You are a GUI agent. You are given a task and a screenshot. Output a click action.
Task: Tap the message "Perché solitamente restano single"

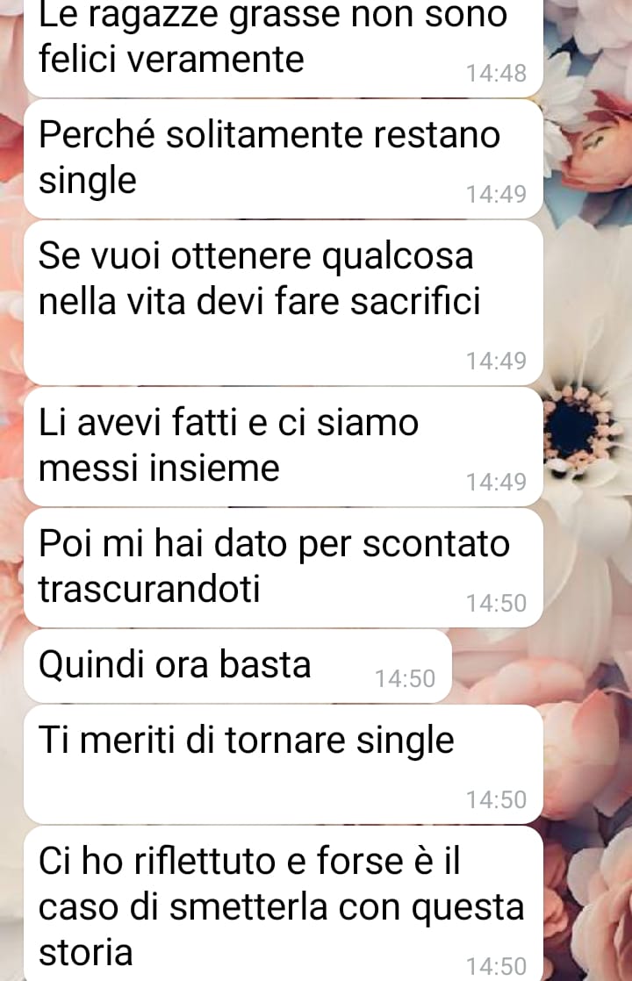pos(283,159)
